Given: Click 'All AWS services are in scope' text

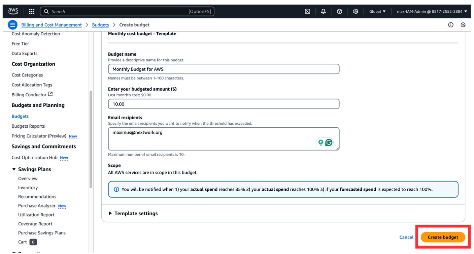Looking at the screenshot, I should pyautogui.click(x=153, y=172).
